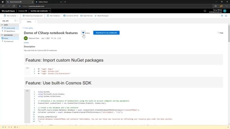Collapse My Notebooks folder
Viewport: 230px width, 129px height.
click(3, 42)
